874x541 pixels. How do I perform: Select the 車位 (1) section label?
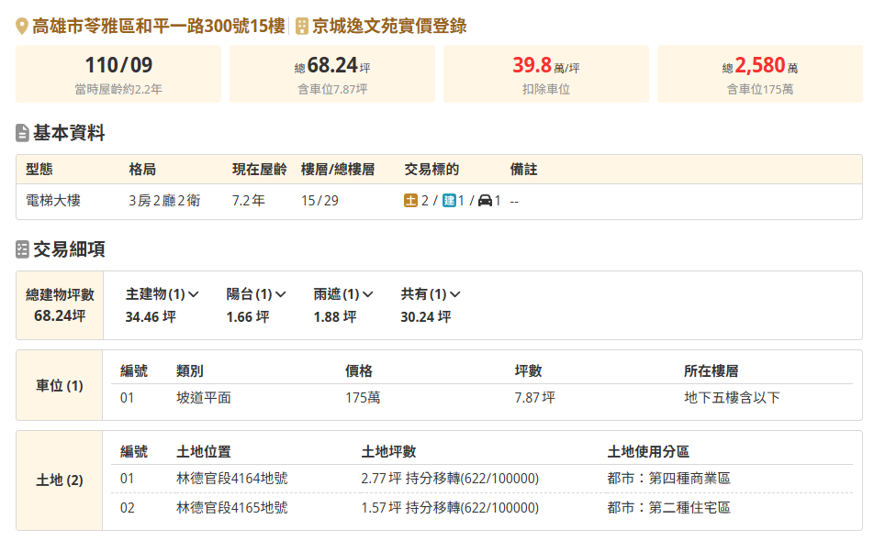click(60, 385)
